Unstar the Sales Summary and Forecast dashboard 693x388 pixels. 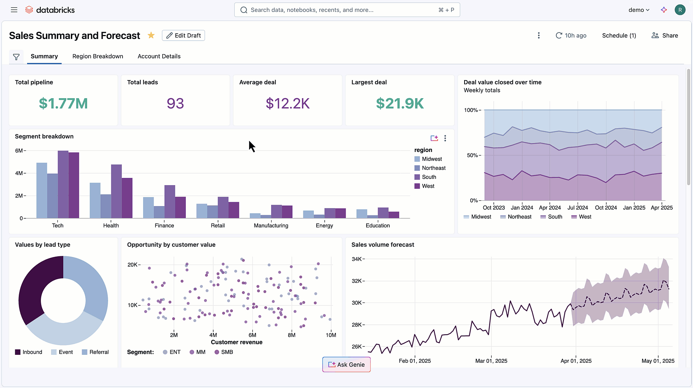click(151, 35)
